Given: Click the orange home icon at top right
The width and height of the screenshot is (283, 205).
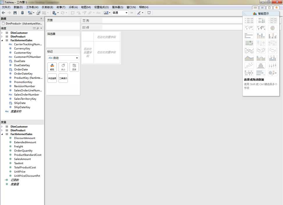Looking at the screenshot, I should (x=276, y=8).
